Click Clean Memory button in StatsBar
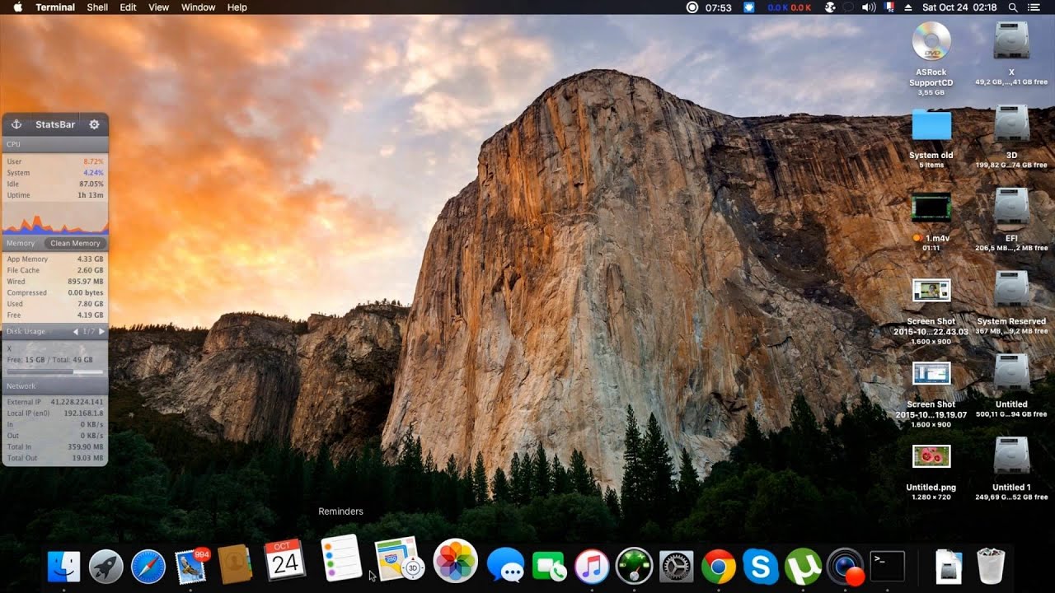The width and height of the screenshot is (1055, 593). point(75,243)
